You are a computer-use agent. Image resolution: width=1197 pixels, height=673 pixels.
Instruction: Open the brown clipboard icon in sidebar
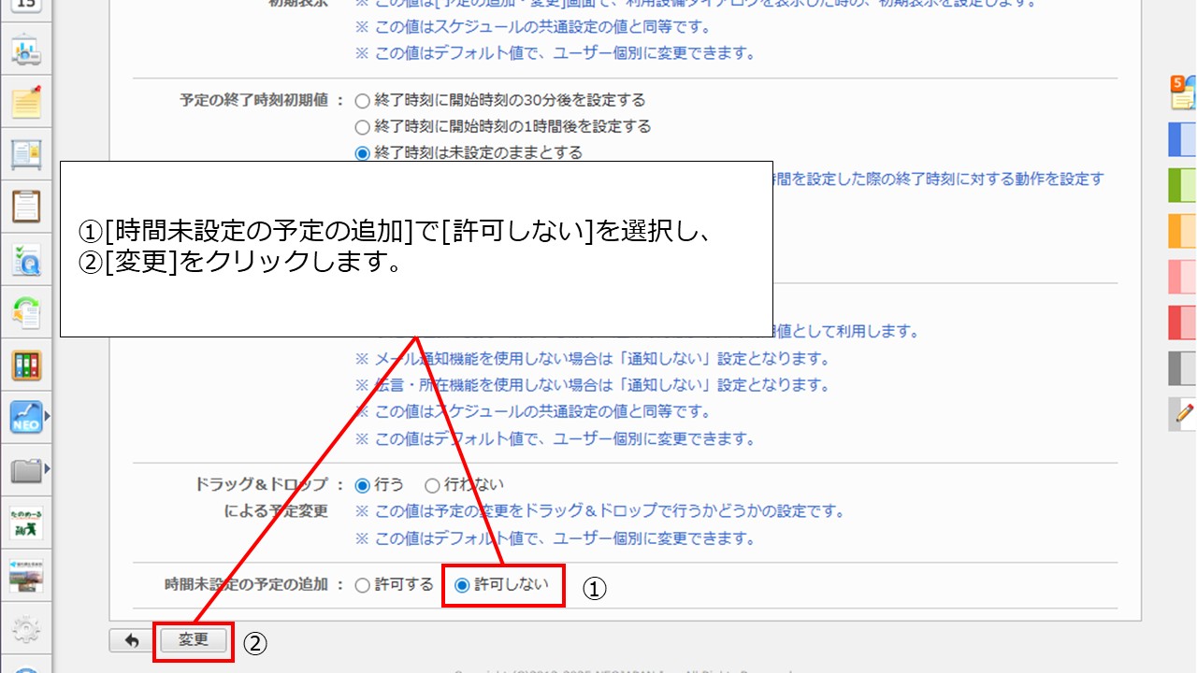26,206
